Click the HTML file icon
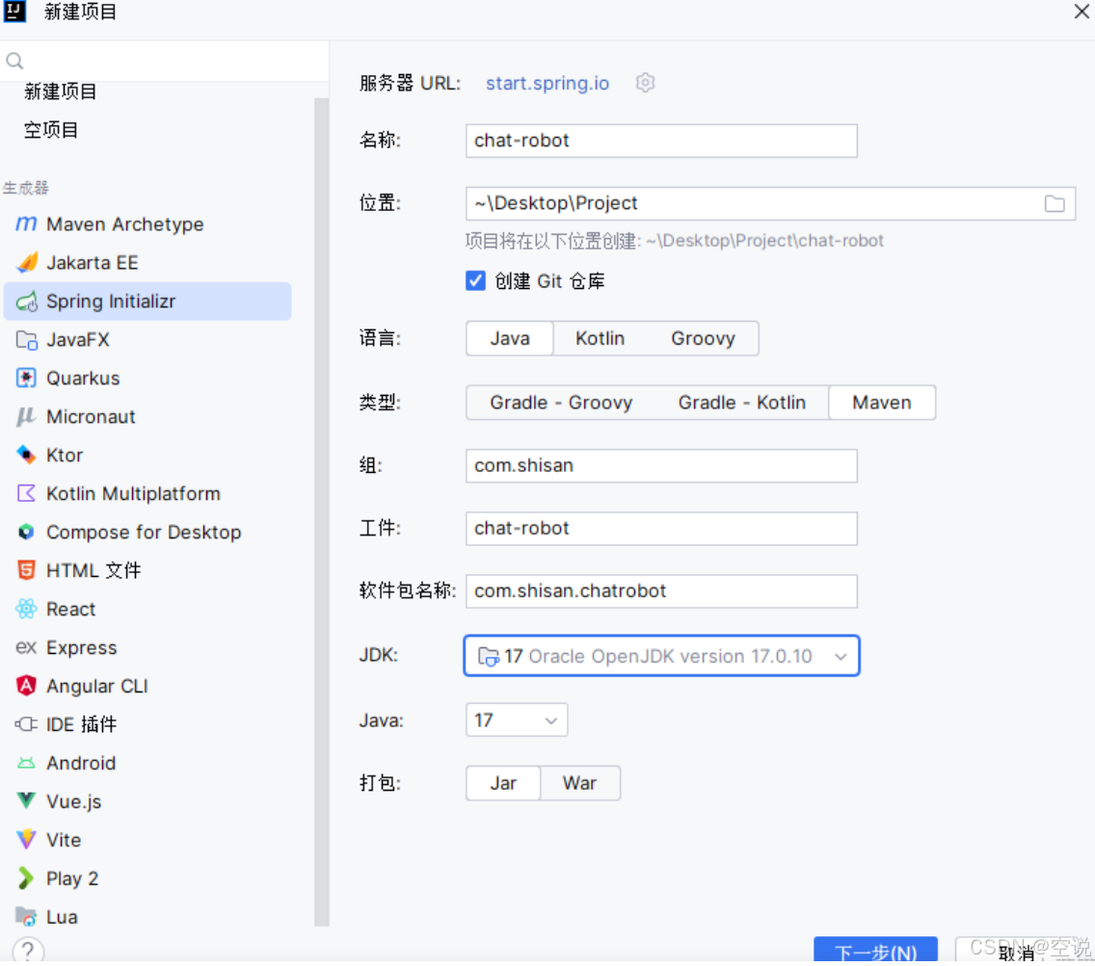 (x=27, y=570)
